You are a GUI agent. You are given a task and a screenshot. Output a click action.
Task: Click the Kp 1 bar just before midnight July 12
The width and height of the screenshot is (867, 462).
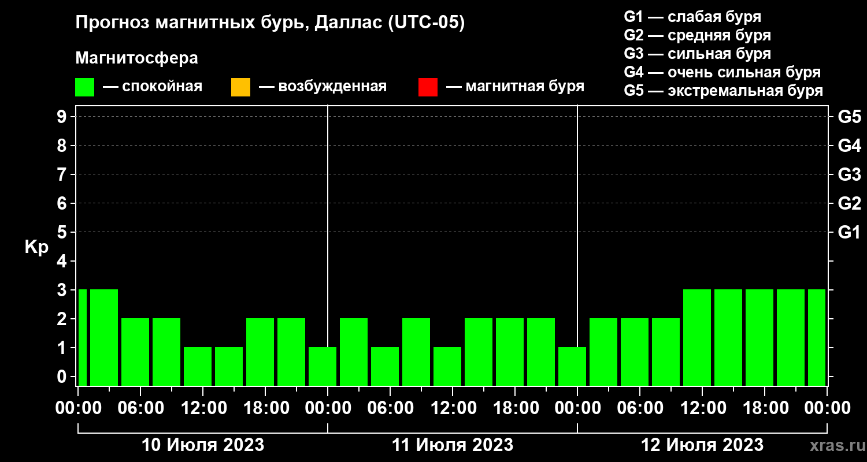click(572, 366)
